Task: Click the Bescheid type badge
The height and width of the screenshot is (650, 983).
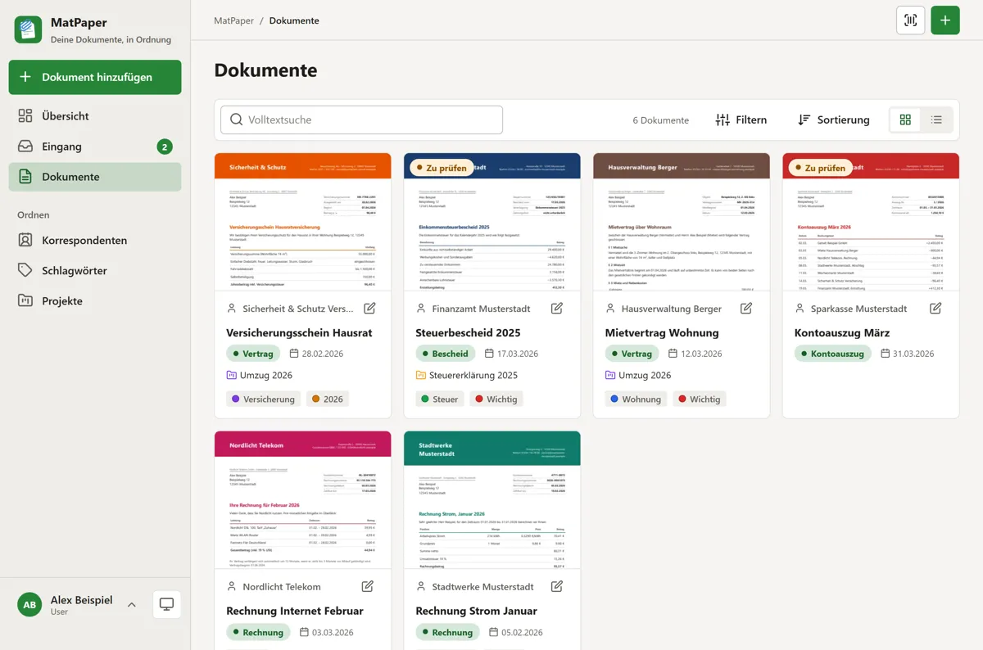Action: click(445, 354)
